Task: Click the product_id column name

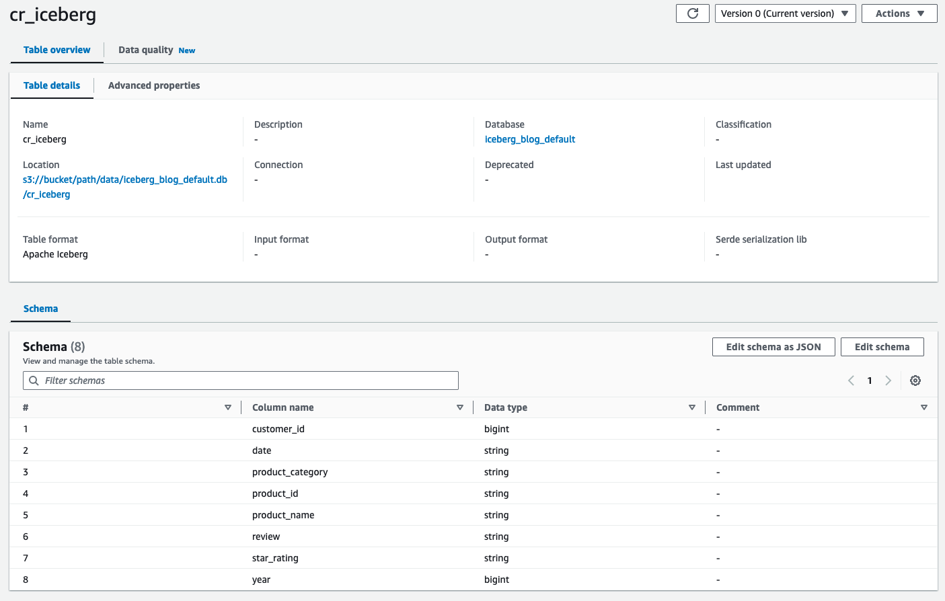Action: [x=275, y=493]
